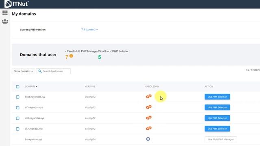Screen dimensions: 260x146
Task: Click the orange warning badge next to 7
Action: click(x=71, y=56)
